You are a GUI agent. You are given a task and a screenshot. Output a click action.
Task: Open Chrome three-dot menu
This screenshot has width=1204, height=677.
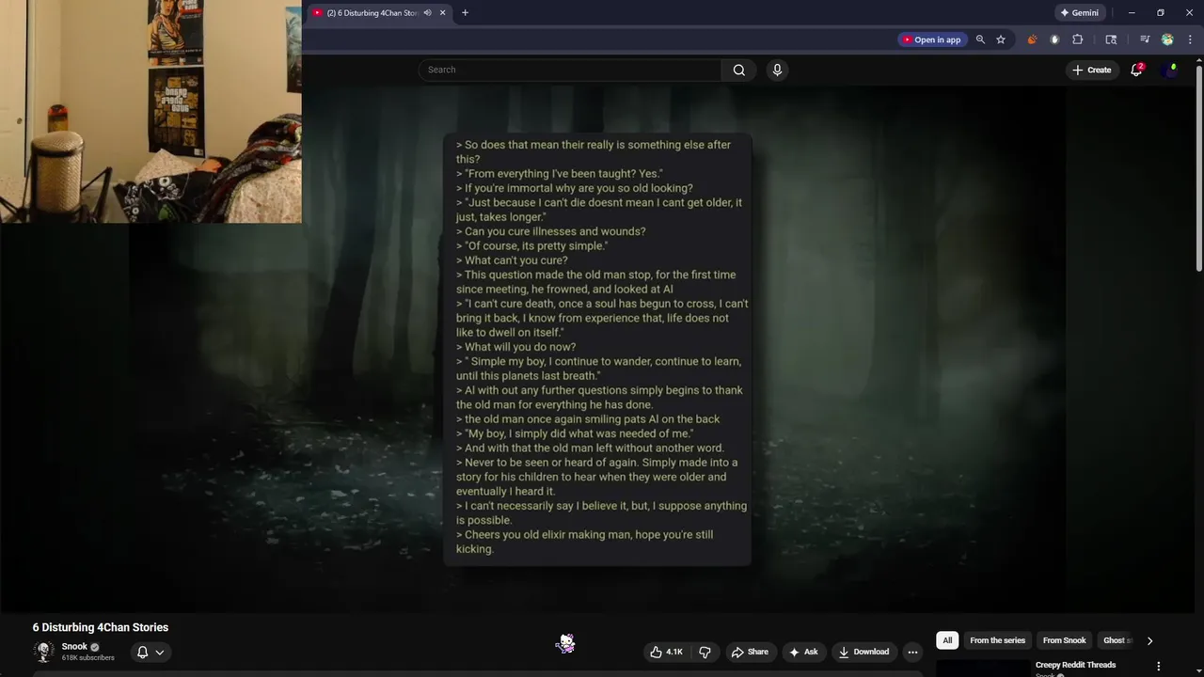(1189, 39)
